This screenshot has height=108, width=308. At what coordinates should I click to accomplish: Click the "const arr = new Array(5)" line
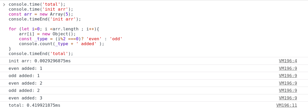tap(41, 14)
